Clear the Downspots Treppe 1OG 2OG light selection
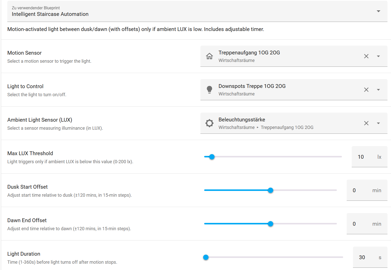This screenshot has height=270, width=391. coord(366,90)
